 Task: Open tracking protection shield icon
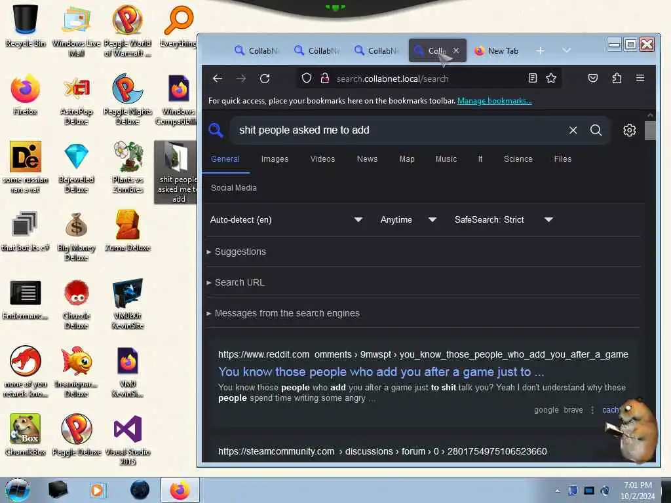coord(307,79)
